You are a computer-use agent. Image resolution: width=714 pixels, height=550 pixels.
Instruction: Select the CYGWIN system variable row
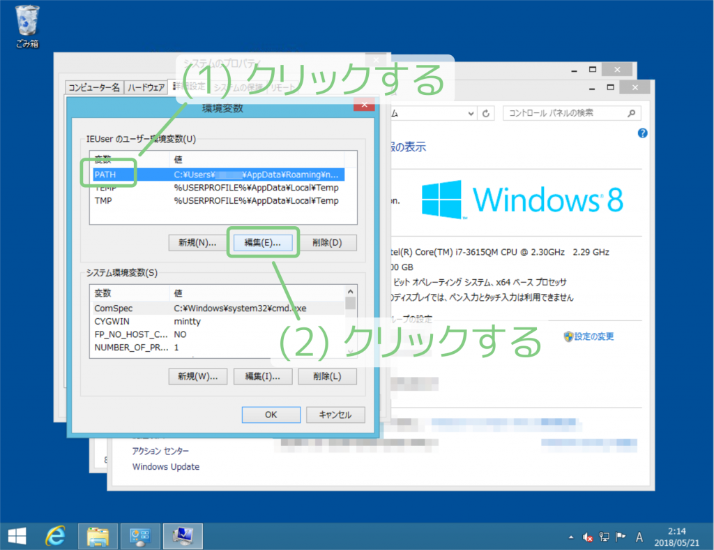coord(218,321)
